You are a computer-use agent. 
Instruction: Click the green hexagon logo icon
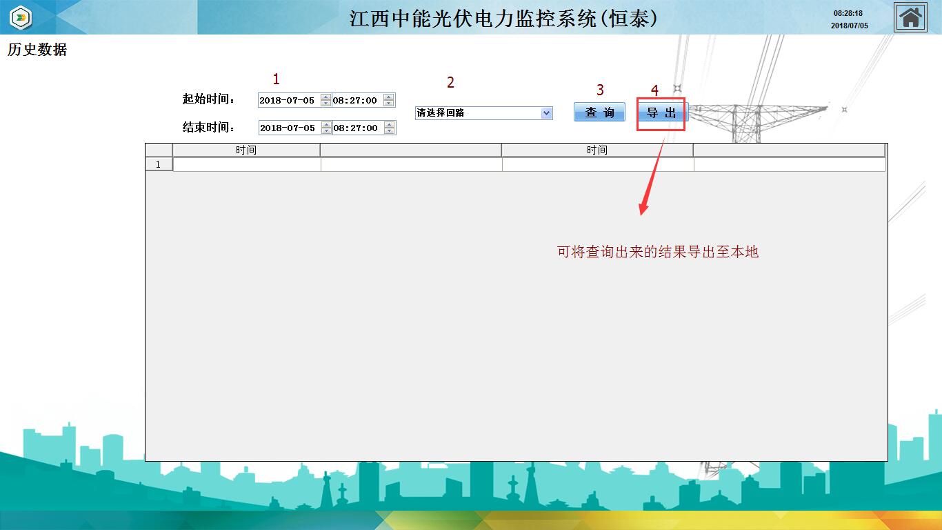pyautogui.click(x=22, y=17)
